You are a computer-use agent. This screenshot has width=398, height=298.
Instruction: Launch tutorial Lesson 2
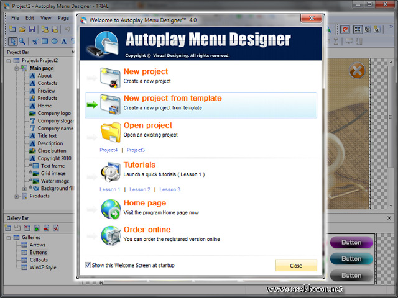pos(140,189)
